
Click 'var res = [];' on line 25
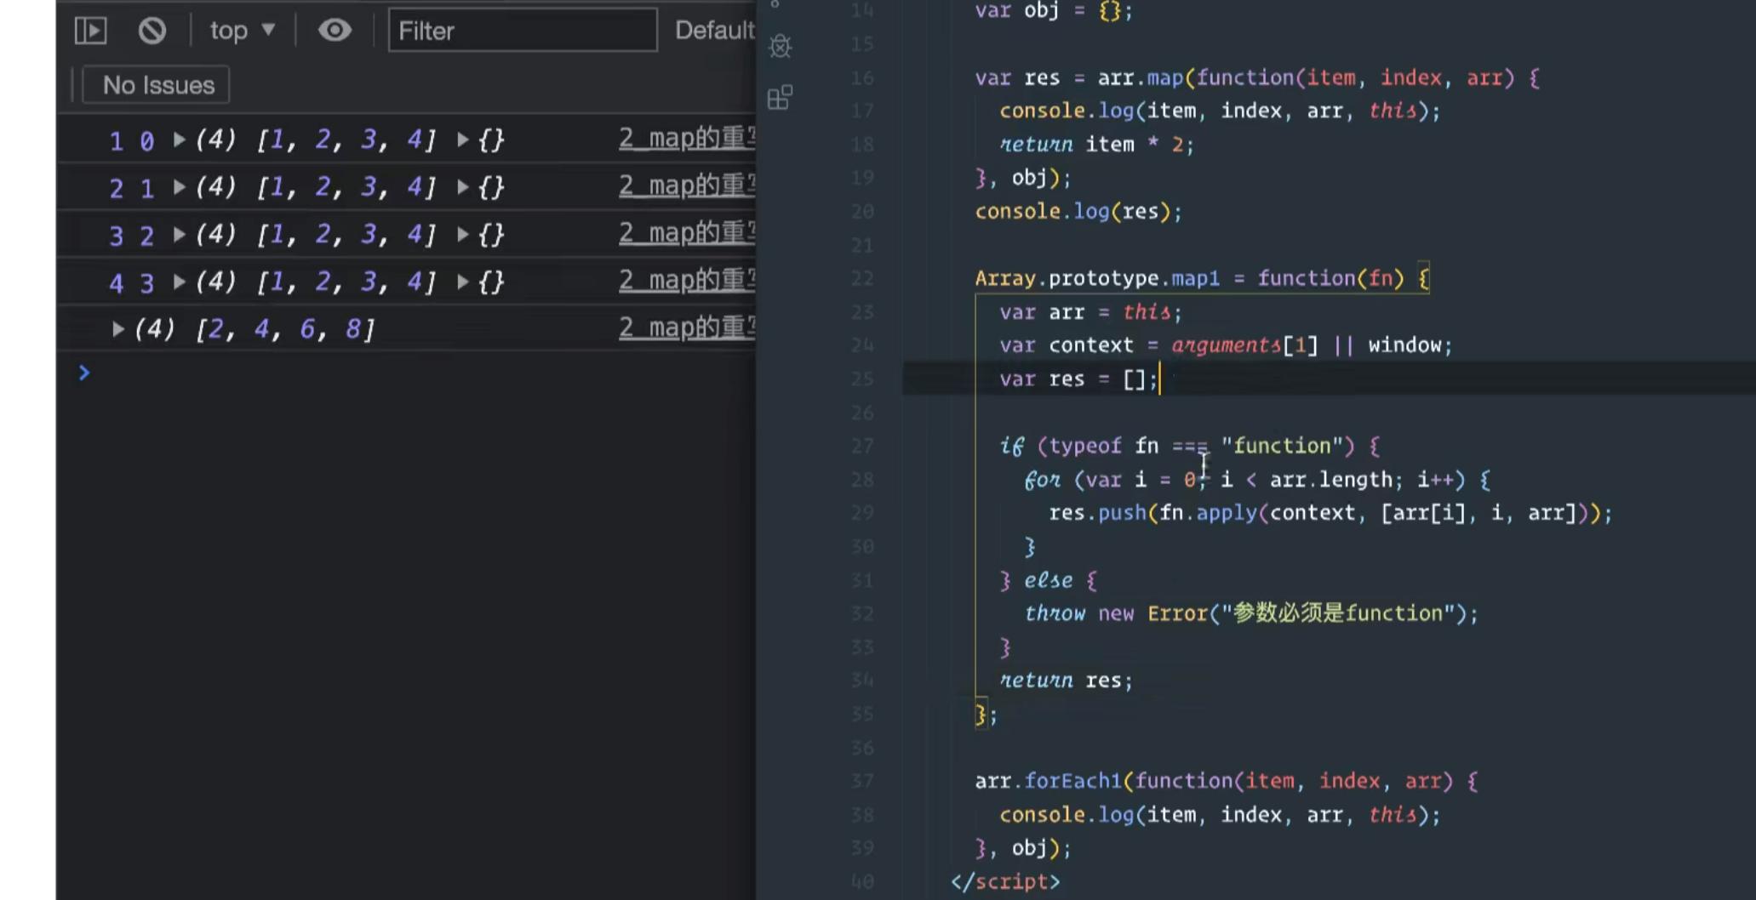(1078, 379)
